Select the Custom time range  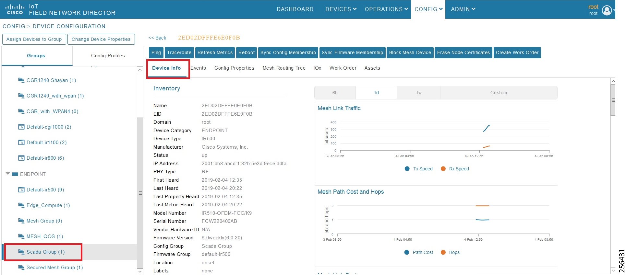coord(499,93)
